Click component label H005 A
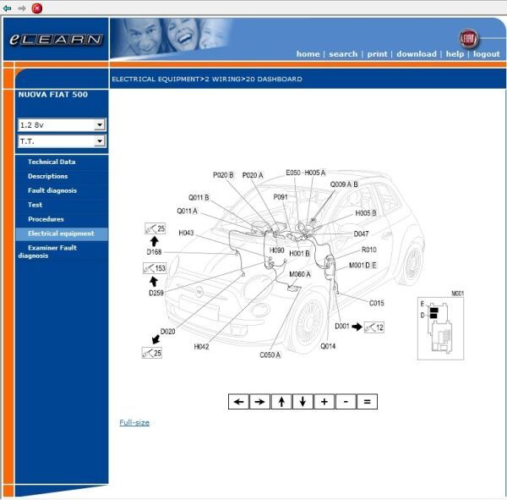The image size is (507, 500). (x=315, y=173)
